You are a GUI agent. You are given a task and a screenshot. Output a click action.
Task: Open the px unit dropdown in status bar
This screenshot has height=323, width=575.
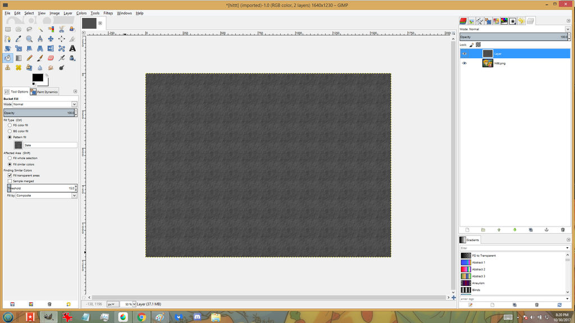pyautogui.click(x=112, y=304)
